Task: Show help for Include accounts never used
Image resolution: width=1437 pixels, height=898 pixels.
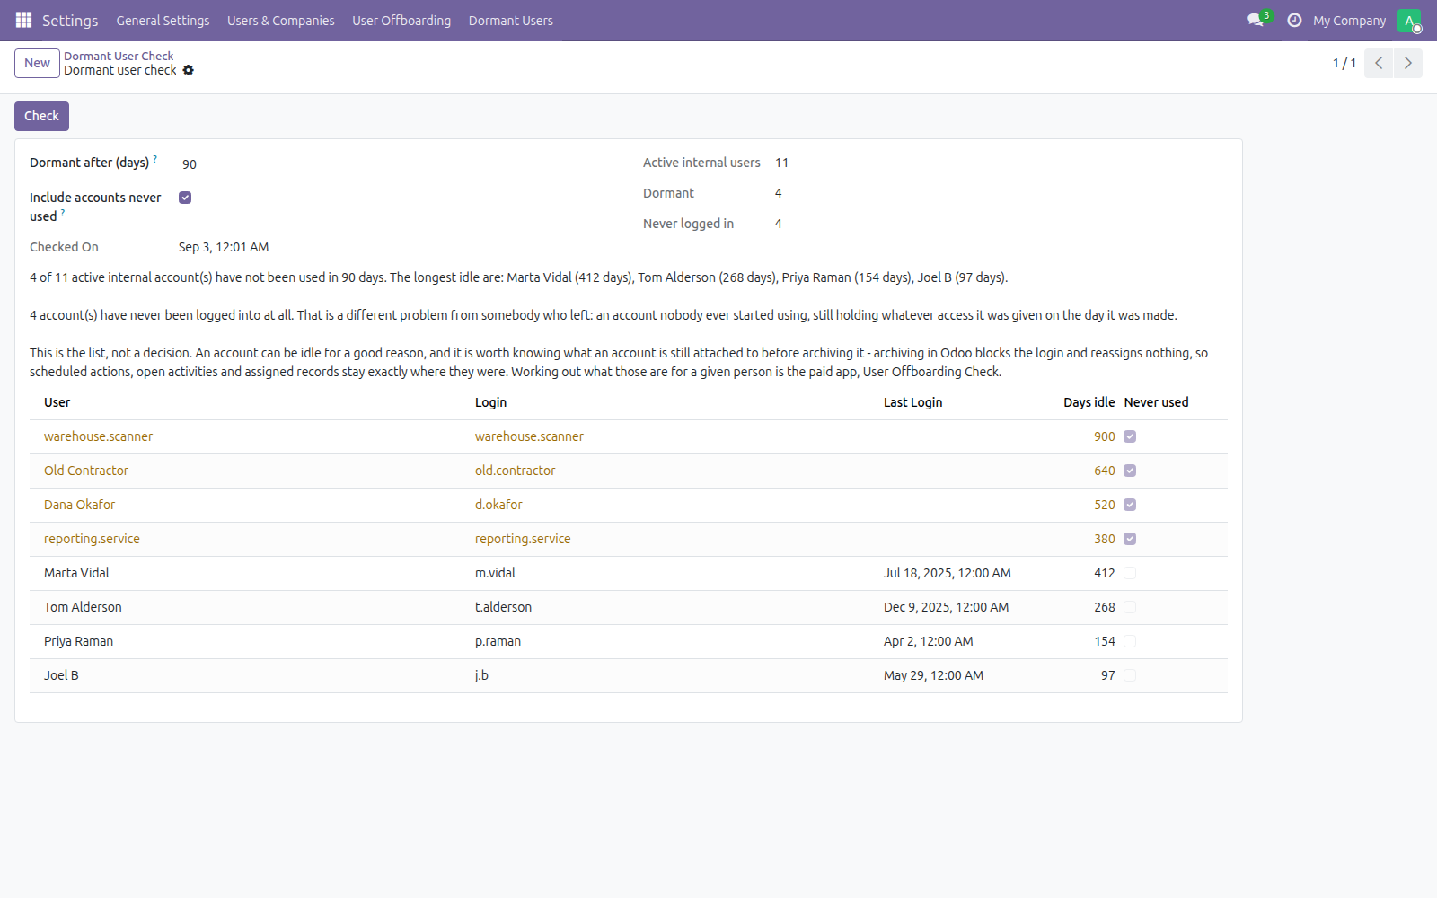Action: click(x=63, y=212)
